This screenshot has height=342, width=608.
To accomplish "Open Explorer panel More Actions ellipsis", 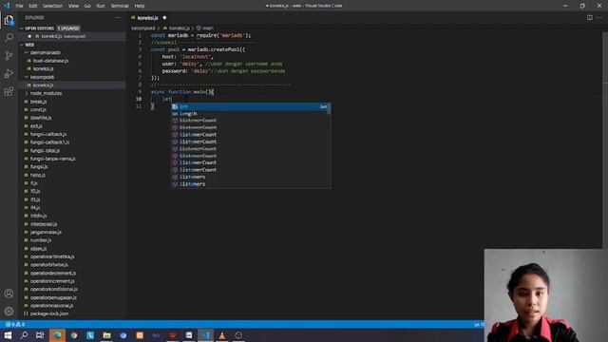I will 117,17.
